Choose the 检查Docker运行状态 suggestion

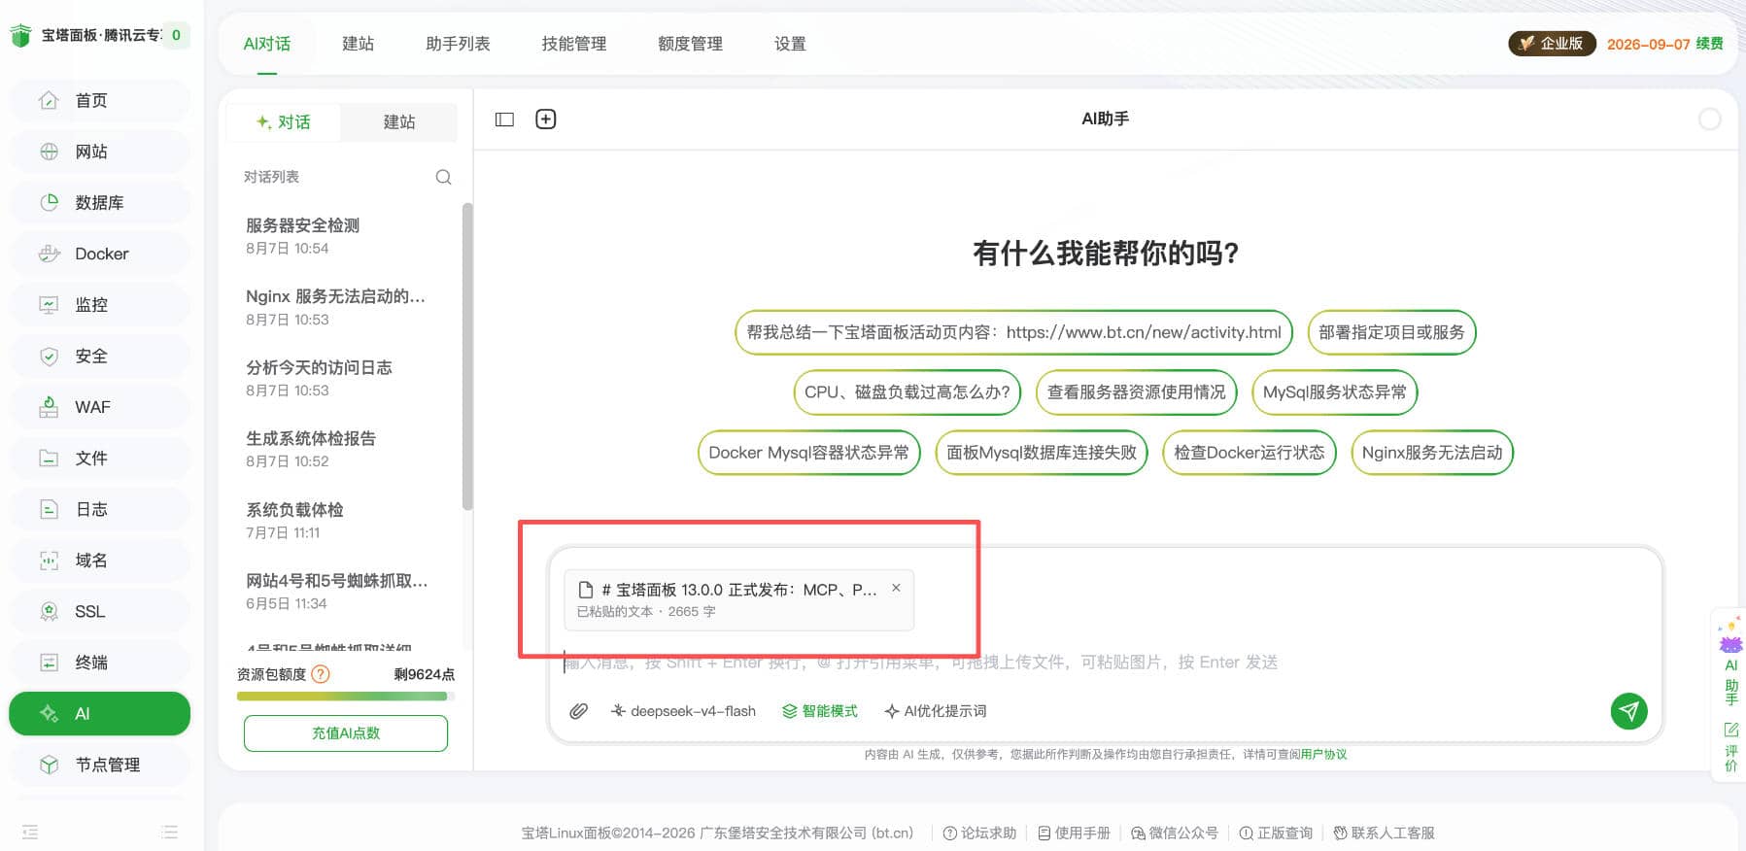[x=1249, y=453]
